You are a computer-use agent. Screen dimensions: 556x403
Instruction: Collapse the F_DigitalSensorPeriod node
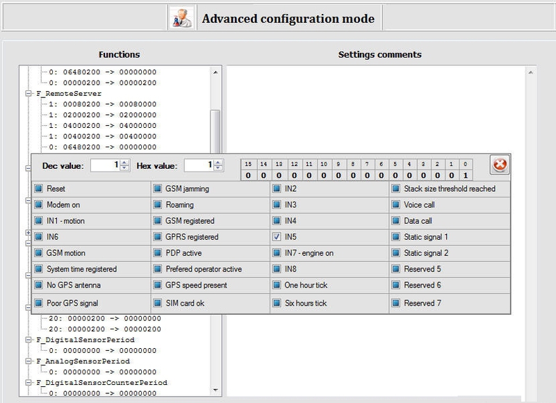(28, 340)
